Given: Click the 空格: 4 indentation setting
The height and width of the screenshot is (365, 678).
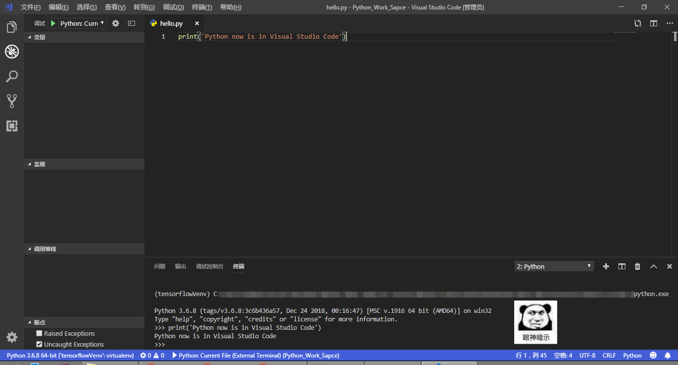Looking at the screenshot, I should [563, 355].
